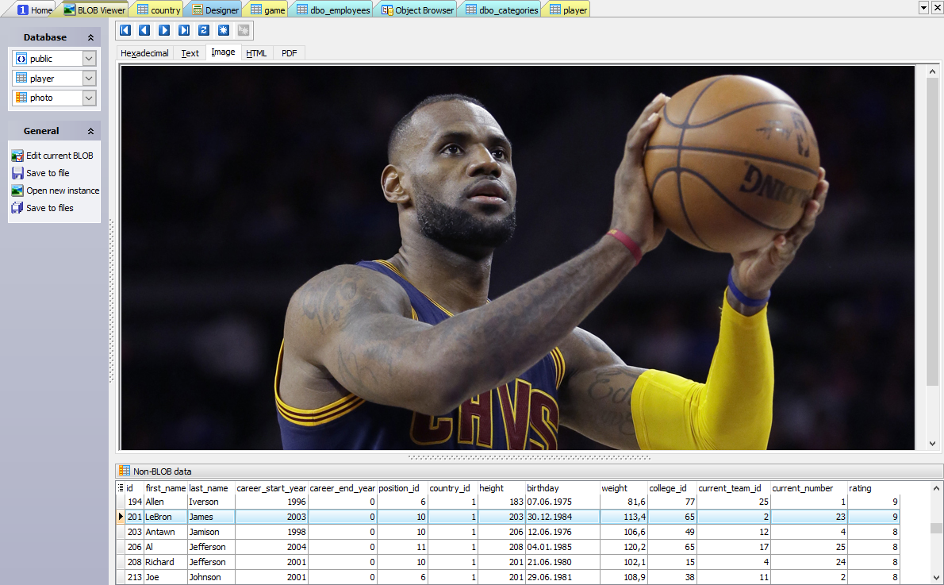
Task: Click the Save to file icon
Action: [x=17, y=172]
